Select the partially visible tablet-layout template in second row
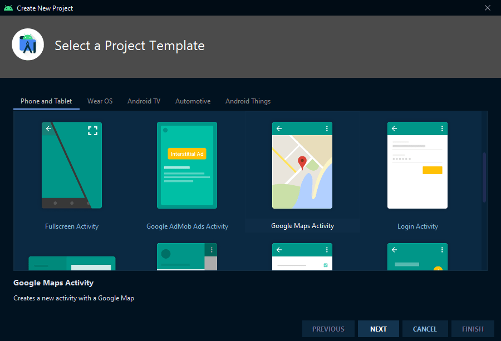The height and width of the screenshot is (341, 501). tap(72, 264)
